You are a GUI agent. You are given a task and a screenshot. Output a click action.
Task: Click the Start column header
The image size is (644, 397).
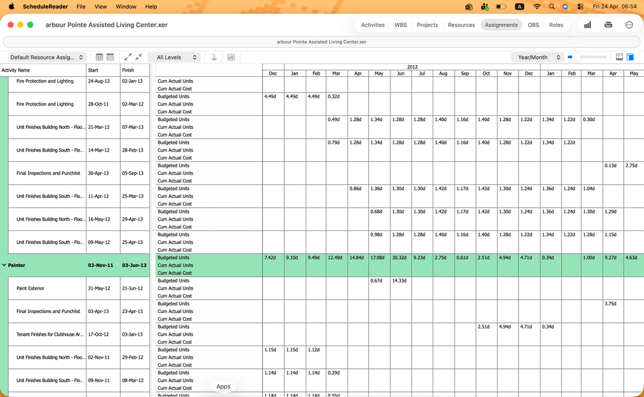(x=103, y=70)
